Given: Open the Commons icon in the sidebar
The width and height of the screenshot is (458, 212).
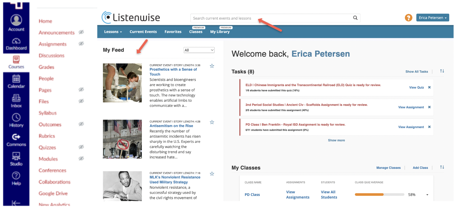Looking at the screenshot, I should coord(16,140).
